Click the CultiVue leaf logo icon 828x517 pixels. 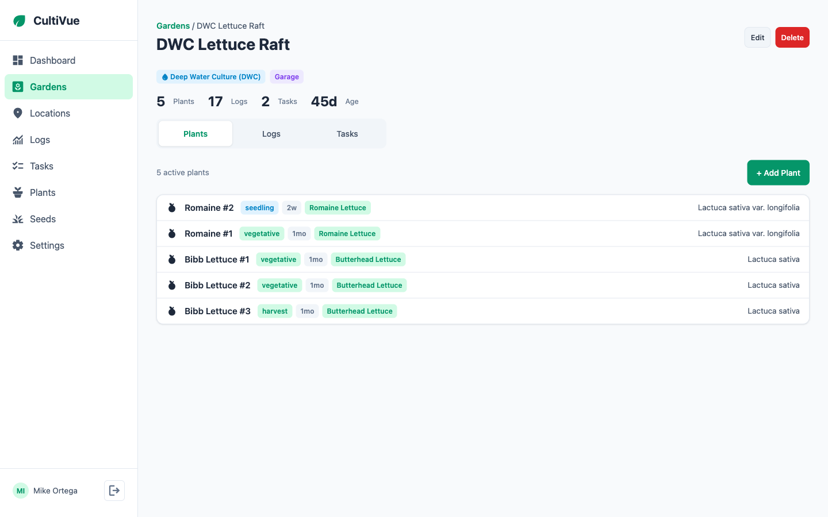(20, 21)
